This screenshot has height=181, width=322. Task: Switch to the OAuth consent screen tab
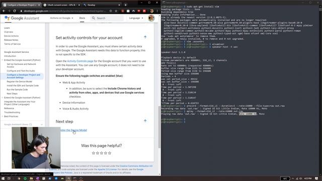pyautogui.click(x=61, y=5)
